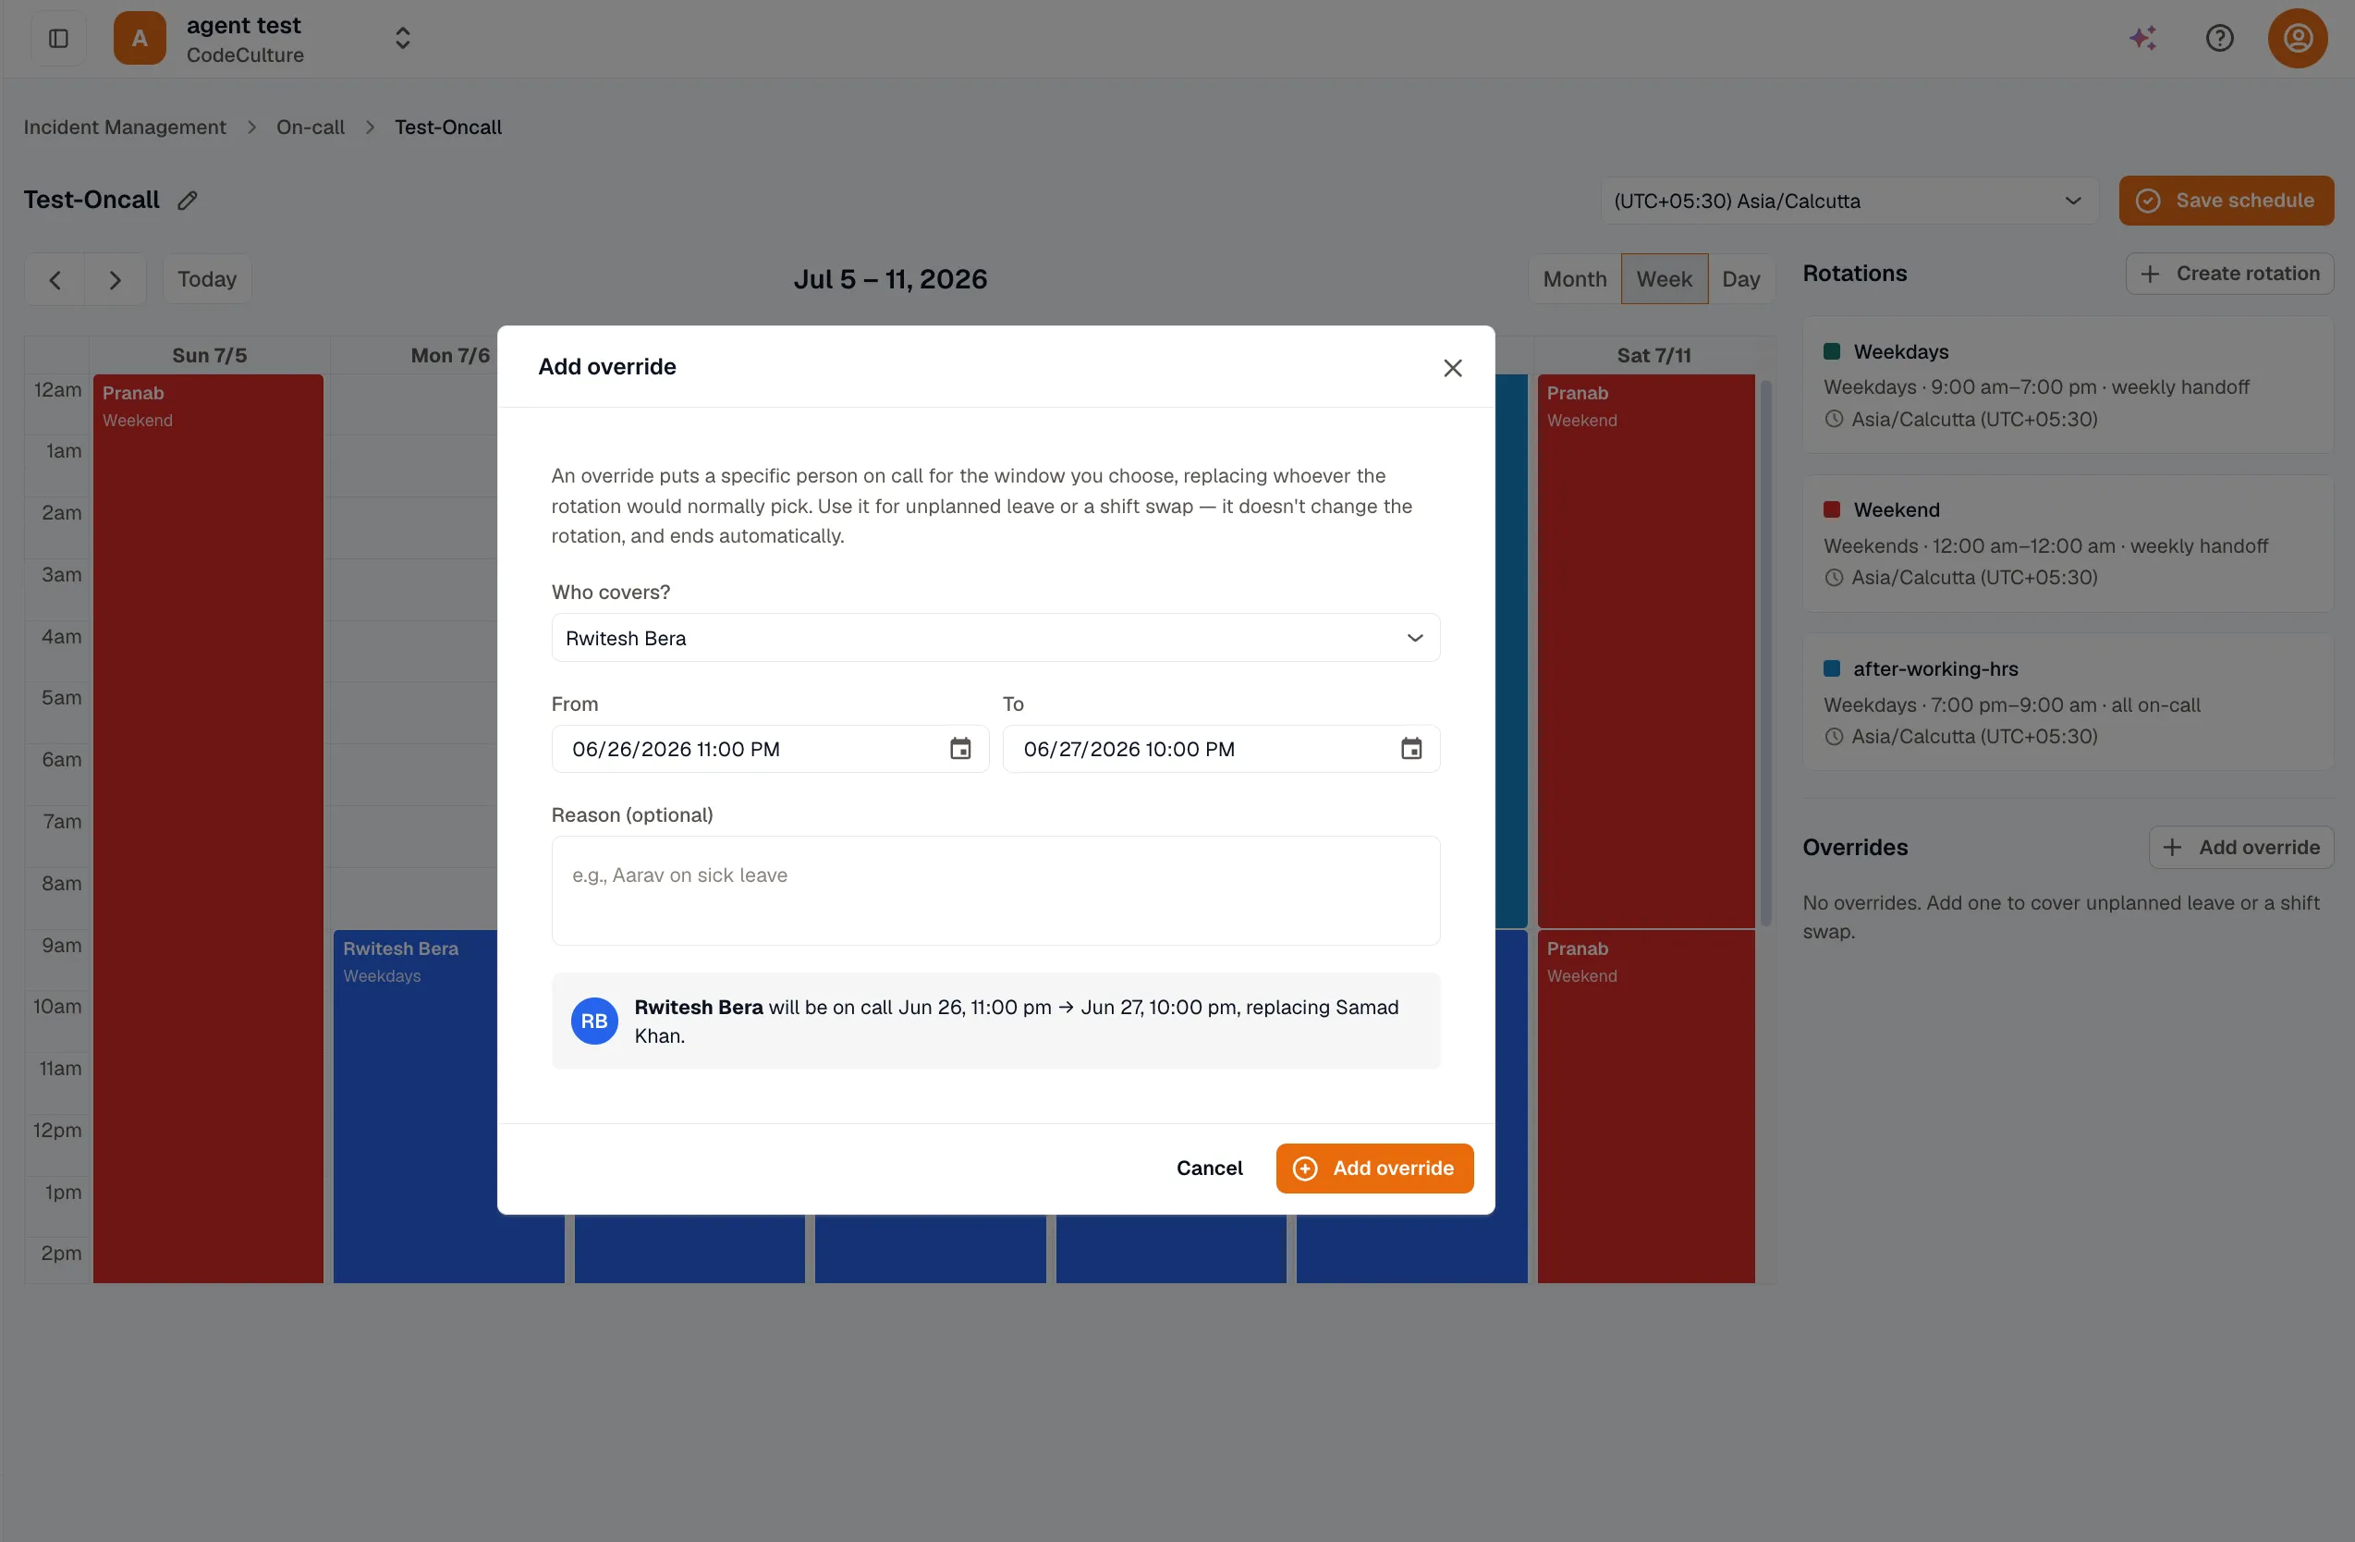The image size is (2355, 1542).
Task: Open the after-working-hrs rotation title
Action: (x=1935, y=668)
